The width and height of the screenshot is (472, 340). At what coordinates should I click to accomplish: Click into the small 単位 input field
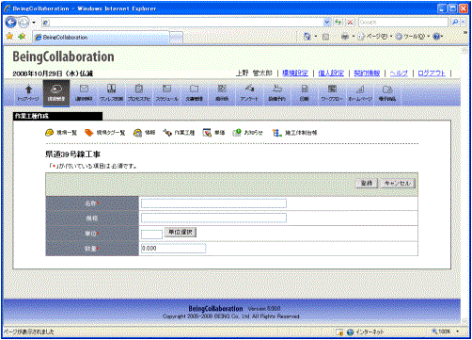click(151, 234)
